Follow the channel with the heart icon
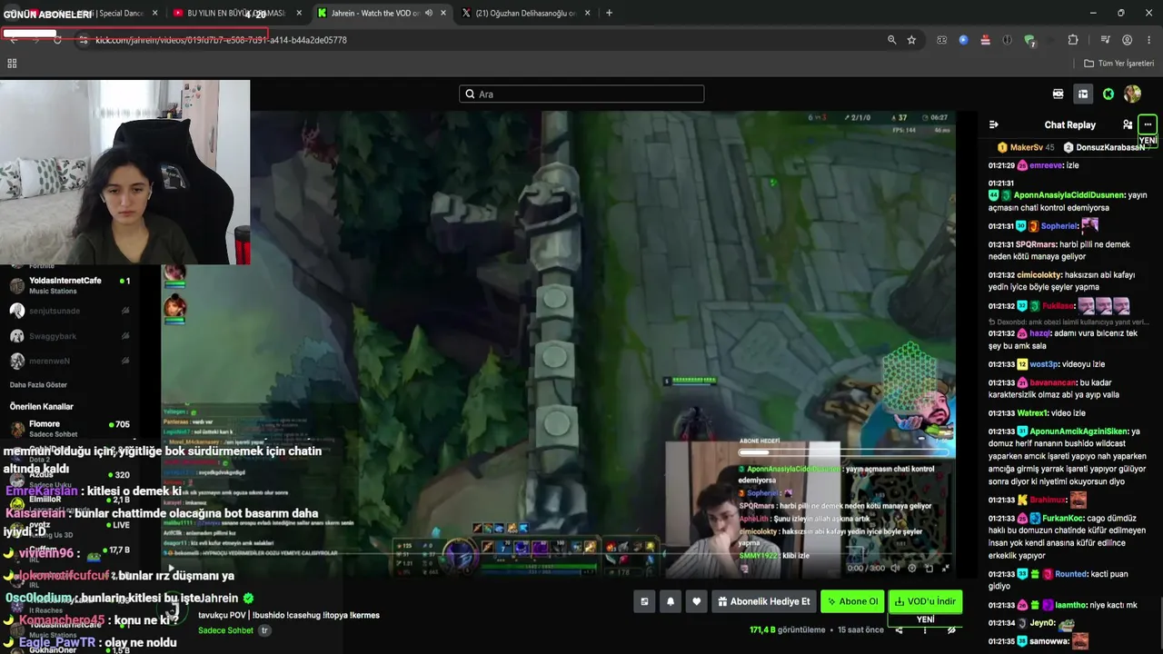The image size is (1163, 654). tap(696, 601)
